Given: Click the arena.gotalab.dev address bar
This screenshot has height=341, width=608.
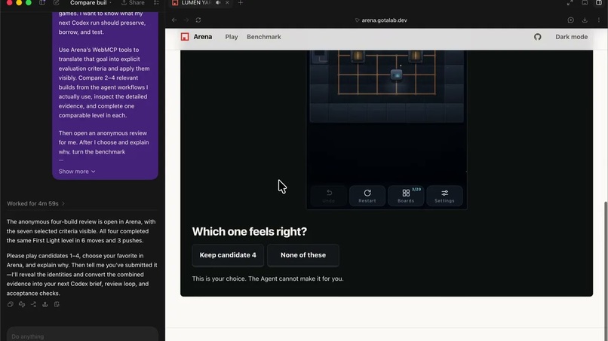Looking at the screenshot, I should [381, 20].
